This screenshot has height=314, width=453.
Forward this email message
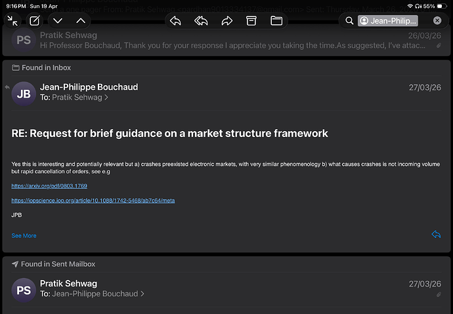point(226,21)
